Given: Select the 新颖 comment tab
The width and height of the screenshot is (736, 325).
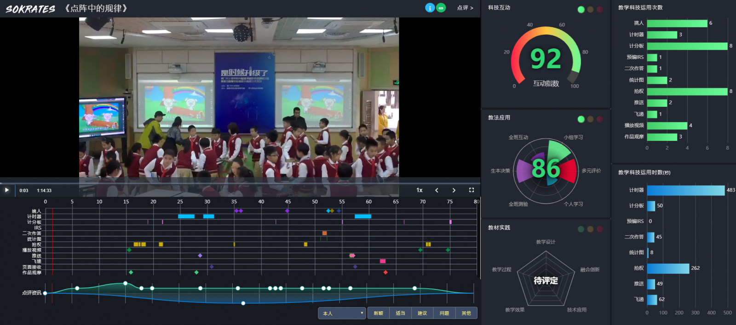Looking at the screenshot, I should [379, 313].
